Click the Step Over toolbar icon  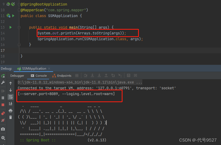(x=85, y=75)
